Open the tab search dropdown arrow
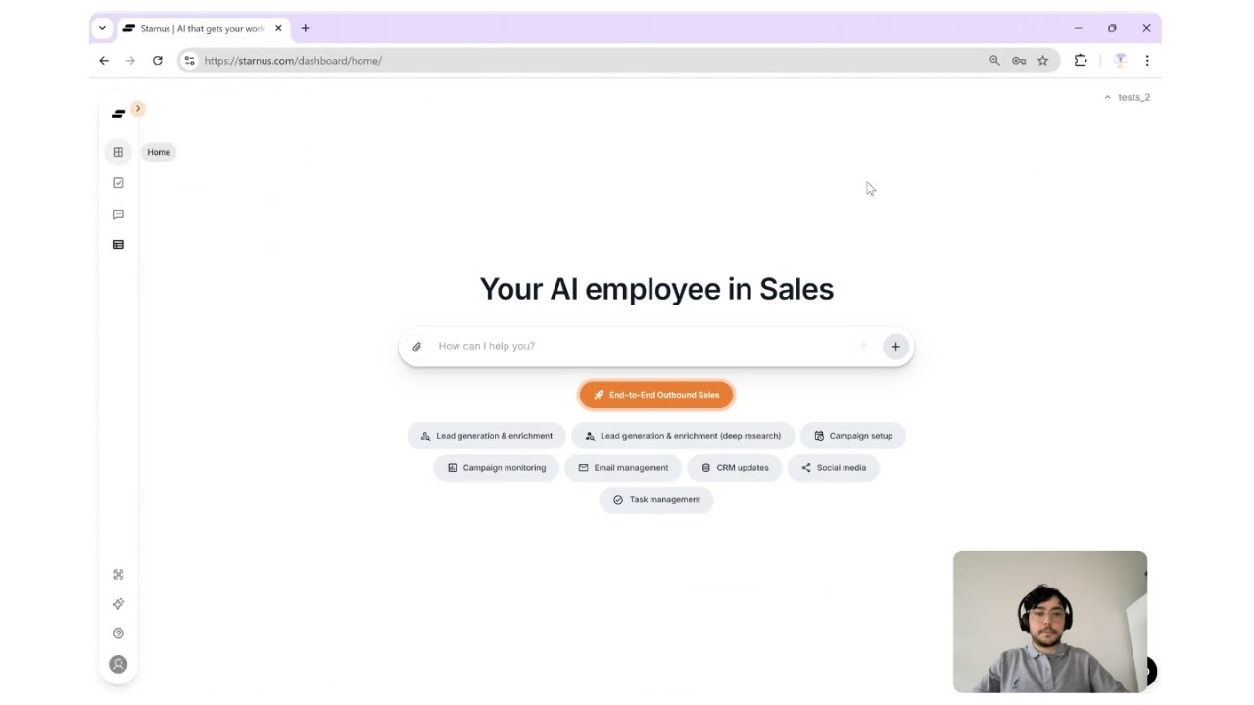Screen dimensions: 1254x705 click(102, 29)
